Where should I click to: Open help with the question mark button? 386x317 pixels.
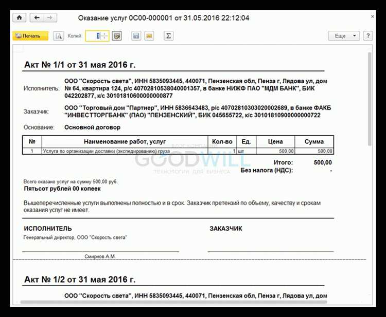pos(368,36)
